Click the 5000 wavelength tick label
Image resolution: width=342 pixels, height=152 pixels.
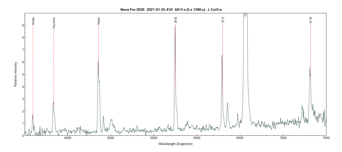tap(111, 138)
